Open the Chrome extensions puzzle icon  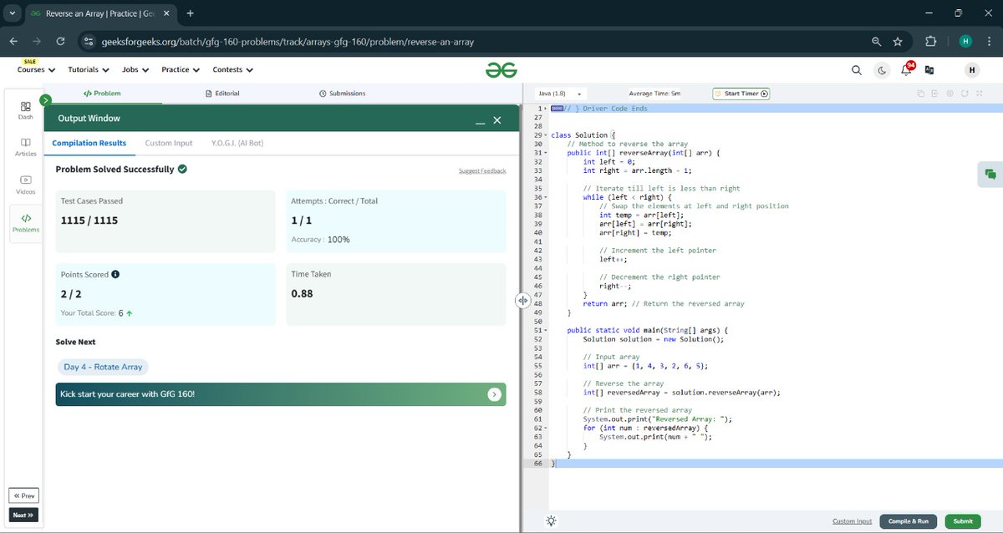point(931,41)
